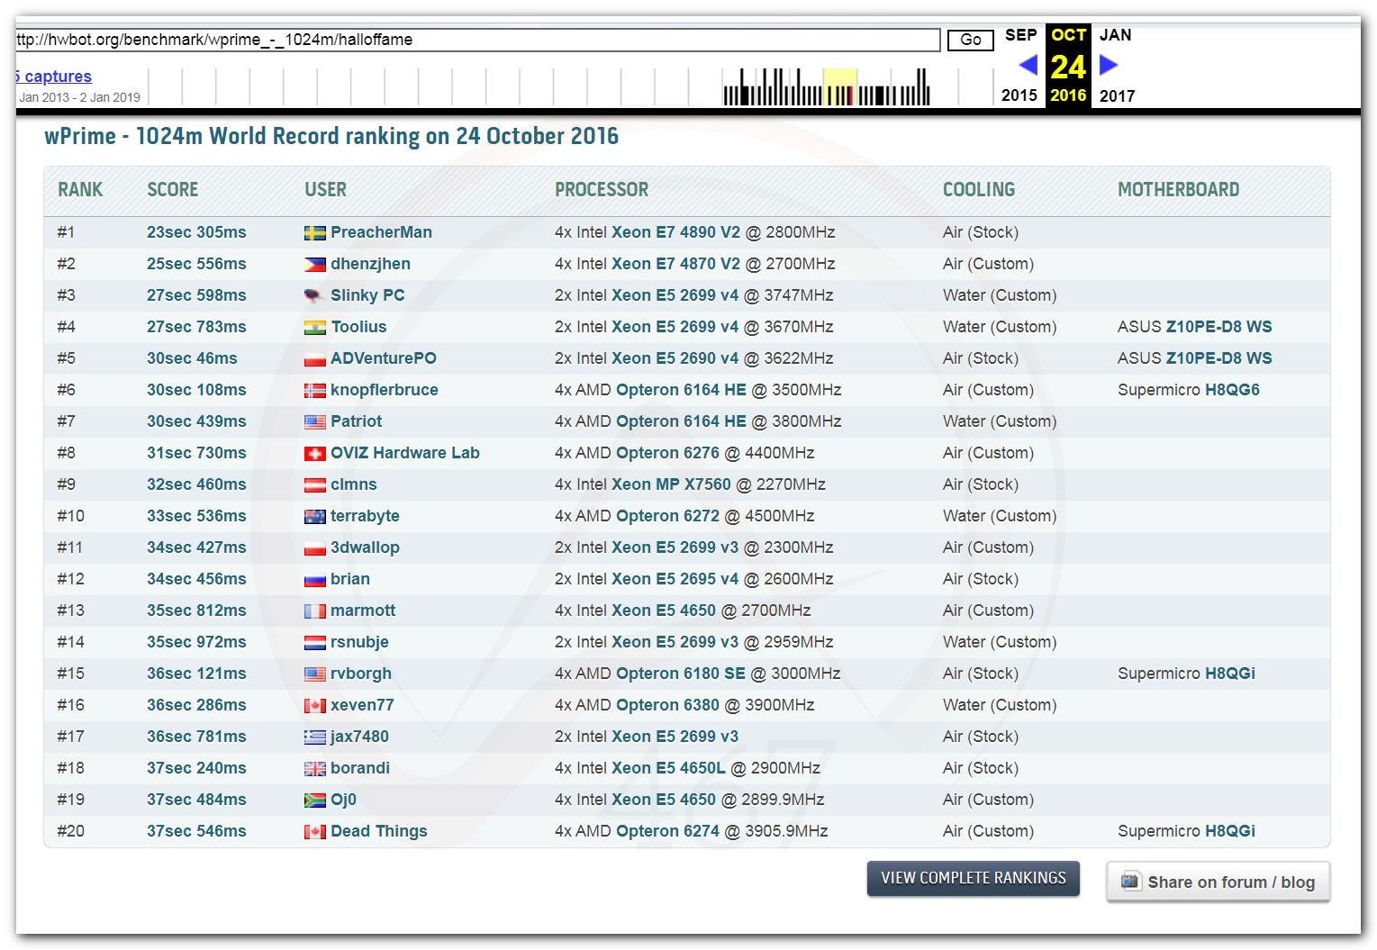Viewport: 1377px width, 950px height.
Task: Click the blue next capture arrow
Action: click(1109, 65)
